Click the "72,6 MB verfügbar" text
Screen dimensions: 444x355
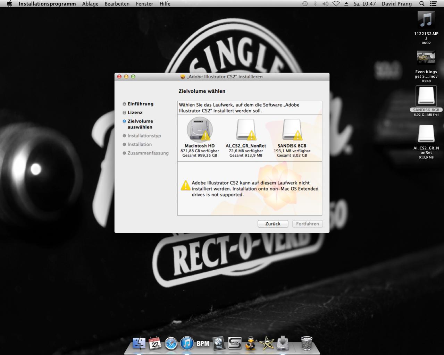click(246, 151)
